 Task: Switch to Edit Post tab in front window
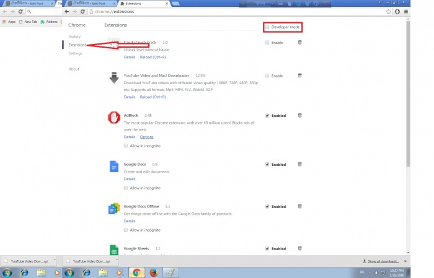tap(92, 4)
